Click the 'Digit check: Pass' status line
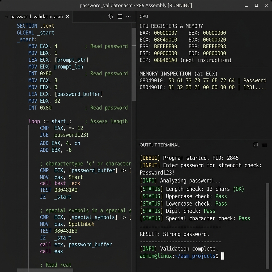Viewport: 272px width, 272px height. pyautogui.click(x=177, y=211)
